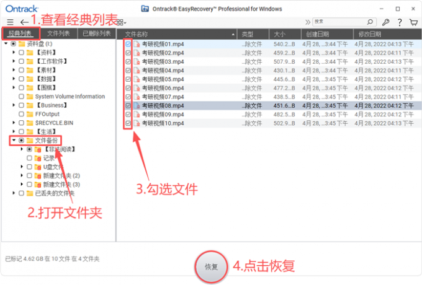The height and width of the screenshot is (285, 422).
Task: Expand the 【数据】 folder
Action: [x=14, y=79]
